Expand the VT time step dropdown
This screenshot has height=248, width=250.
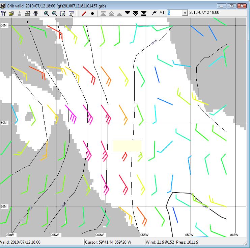[185, 13]
